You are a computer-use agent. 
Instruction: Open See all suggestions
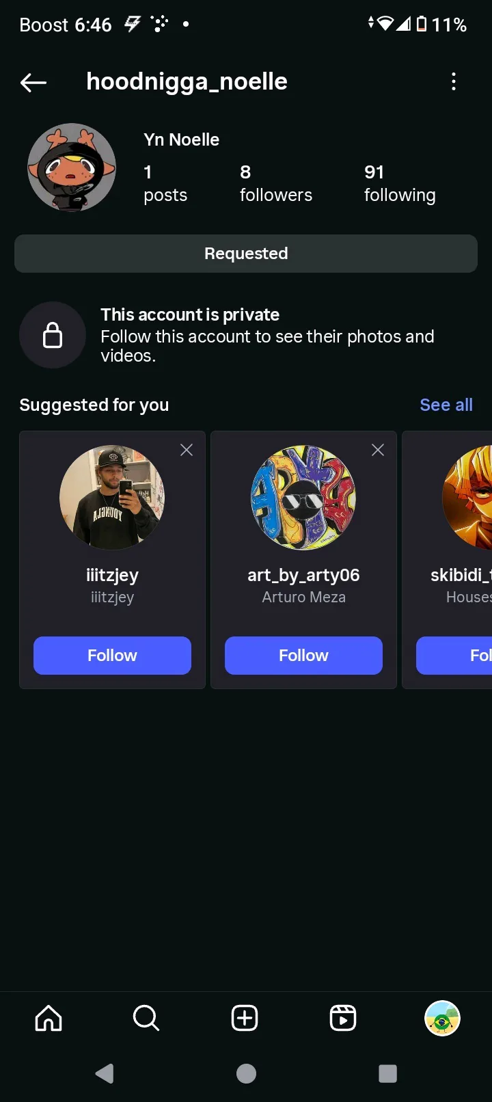(446, 405)
